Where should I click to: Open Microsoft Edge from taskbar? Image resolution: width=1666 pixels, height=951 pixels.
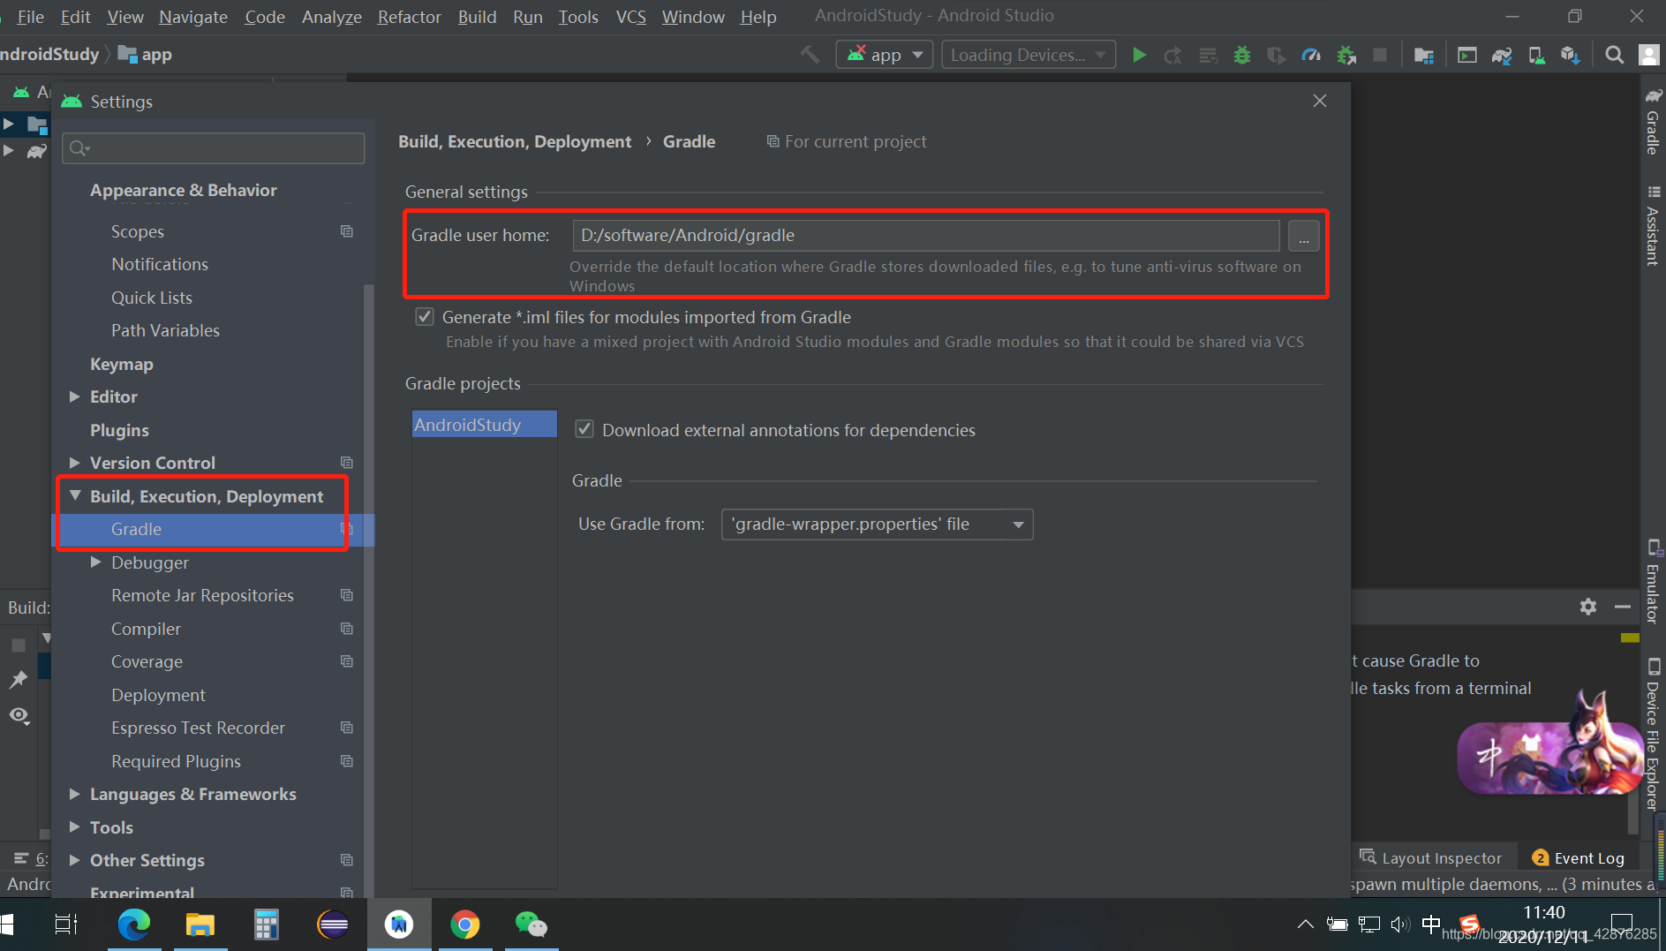134,925
